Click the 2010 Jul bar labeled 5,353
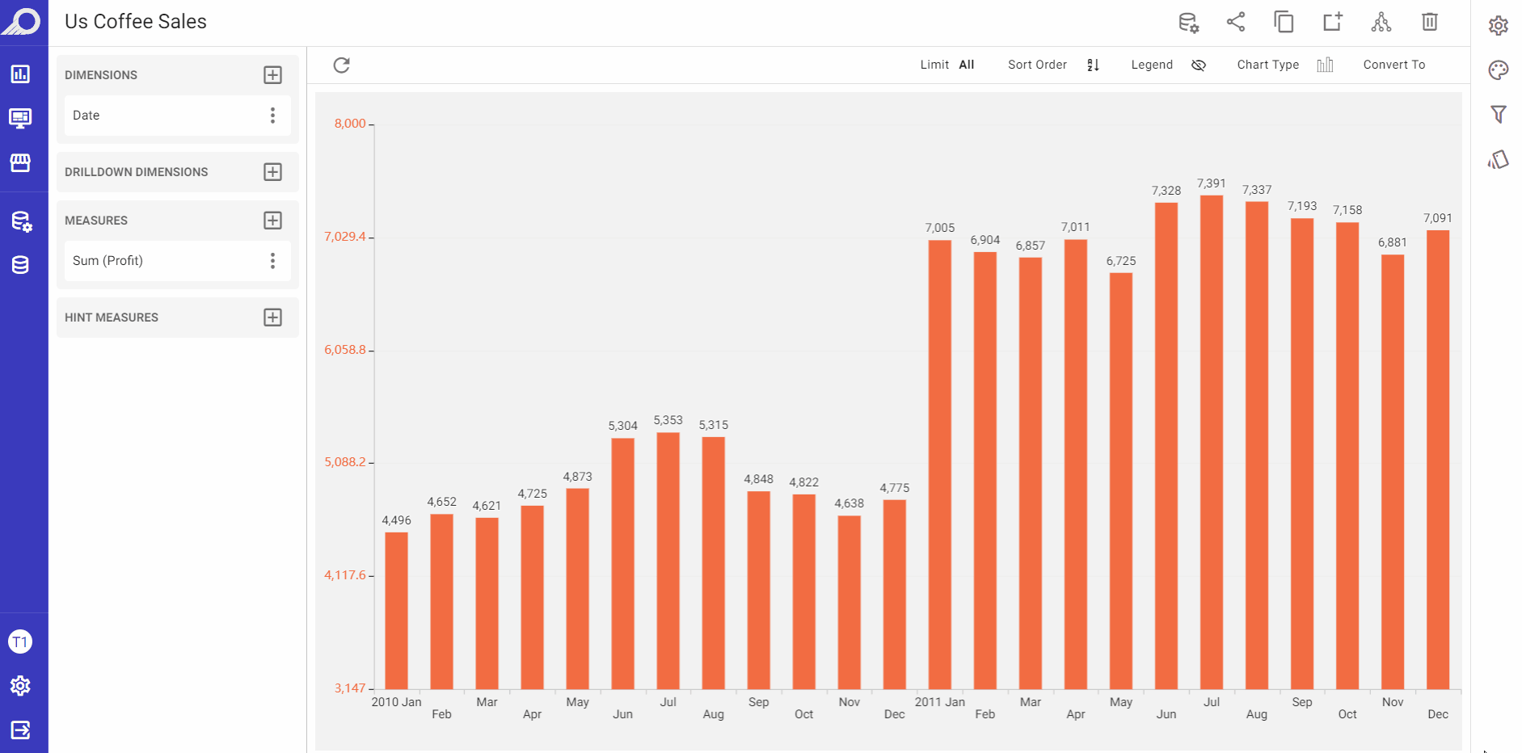This screenshot has height=753, width=1522. tap(668, 561)
